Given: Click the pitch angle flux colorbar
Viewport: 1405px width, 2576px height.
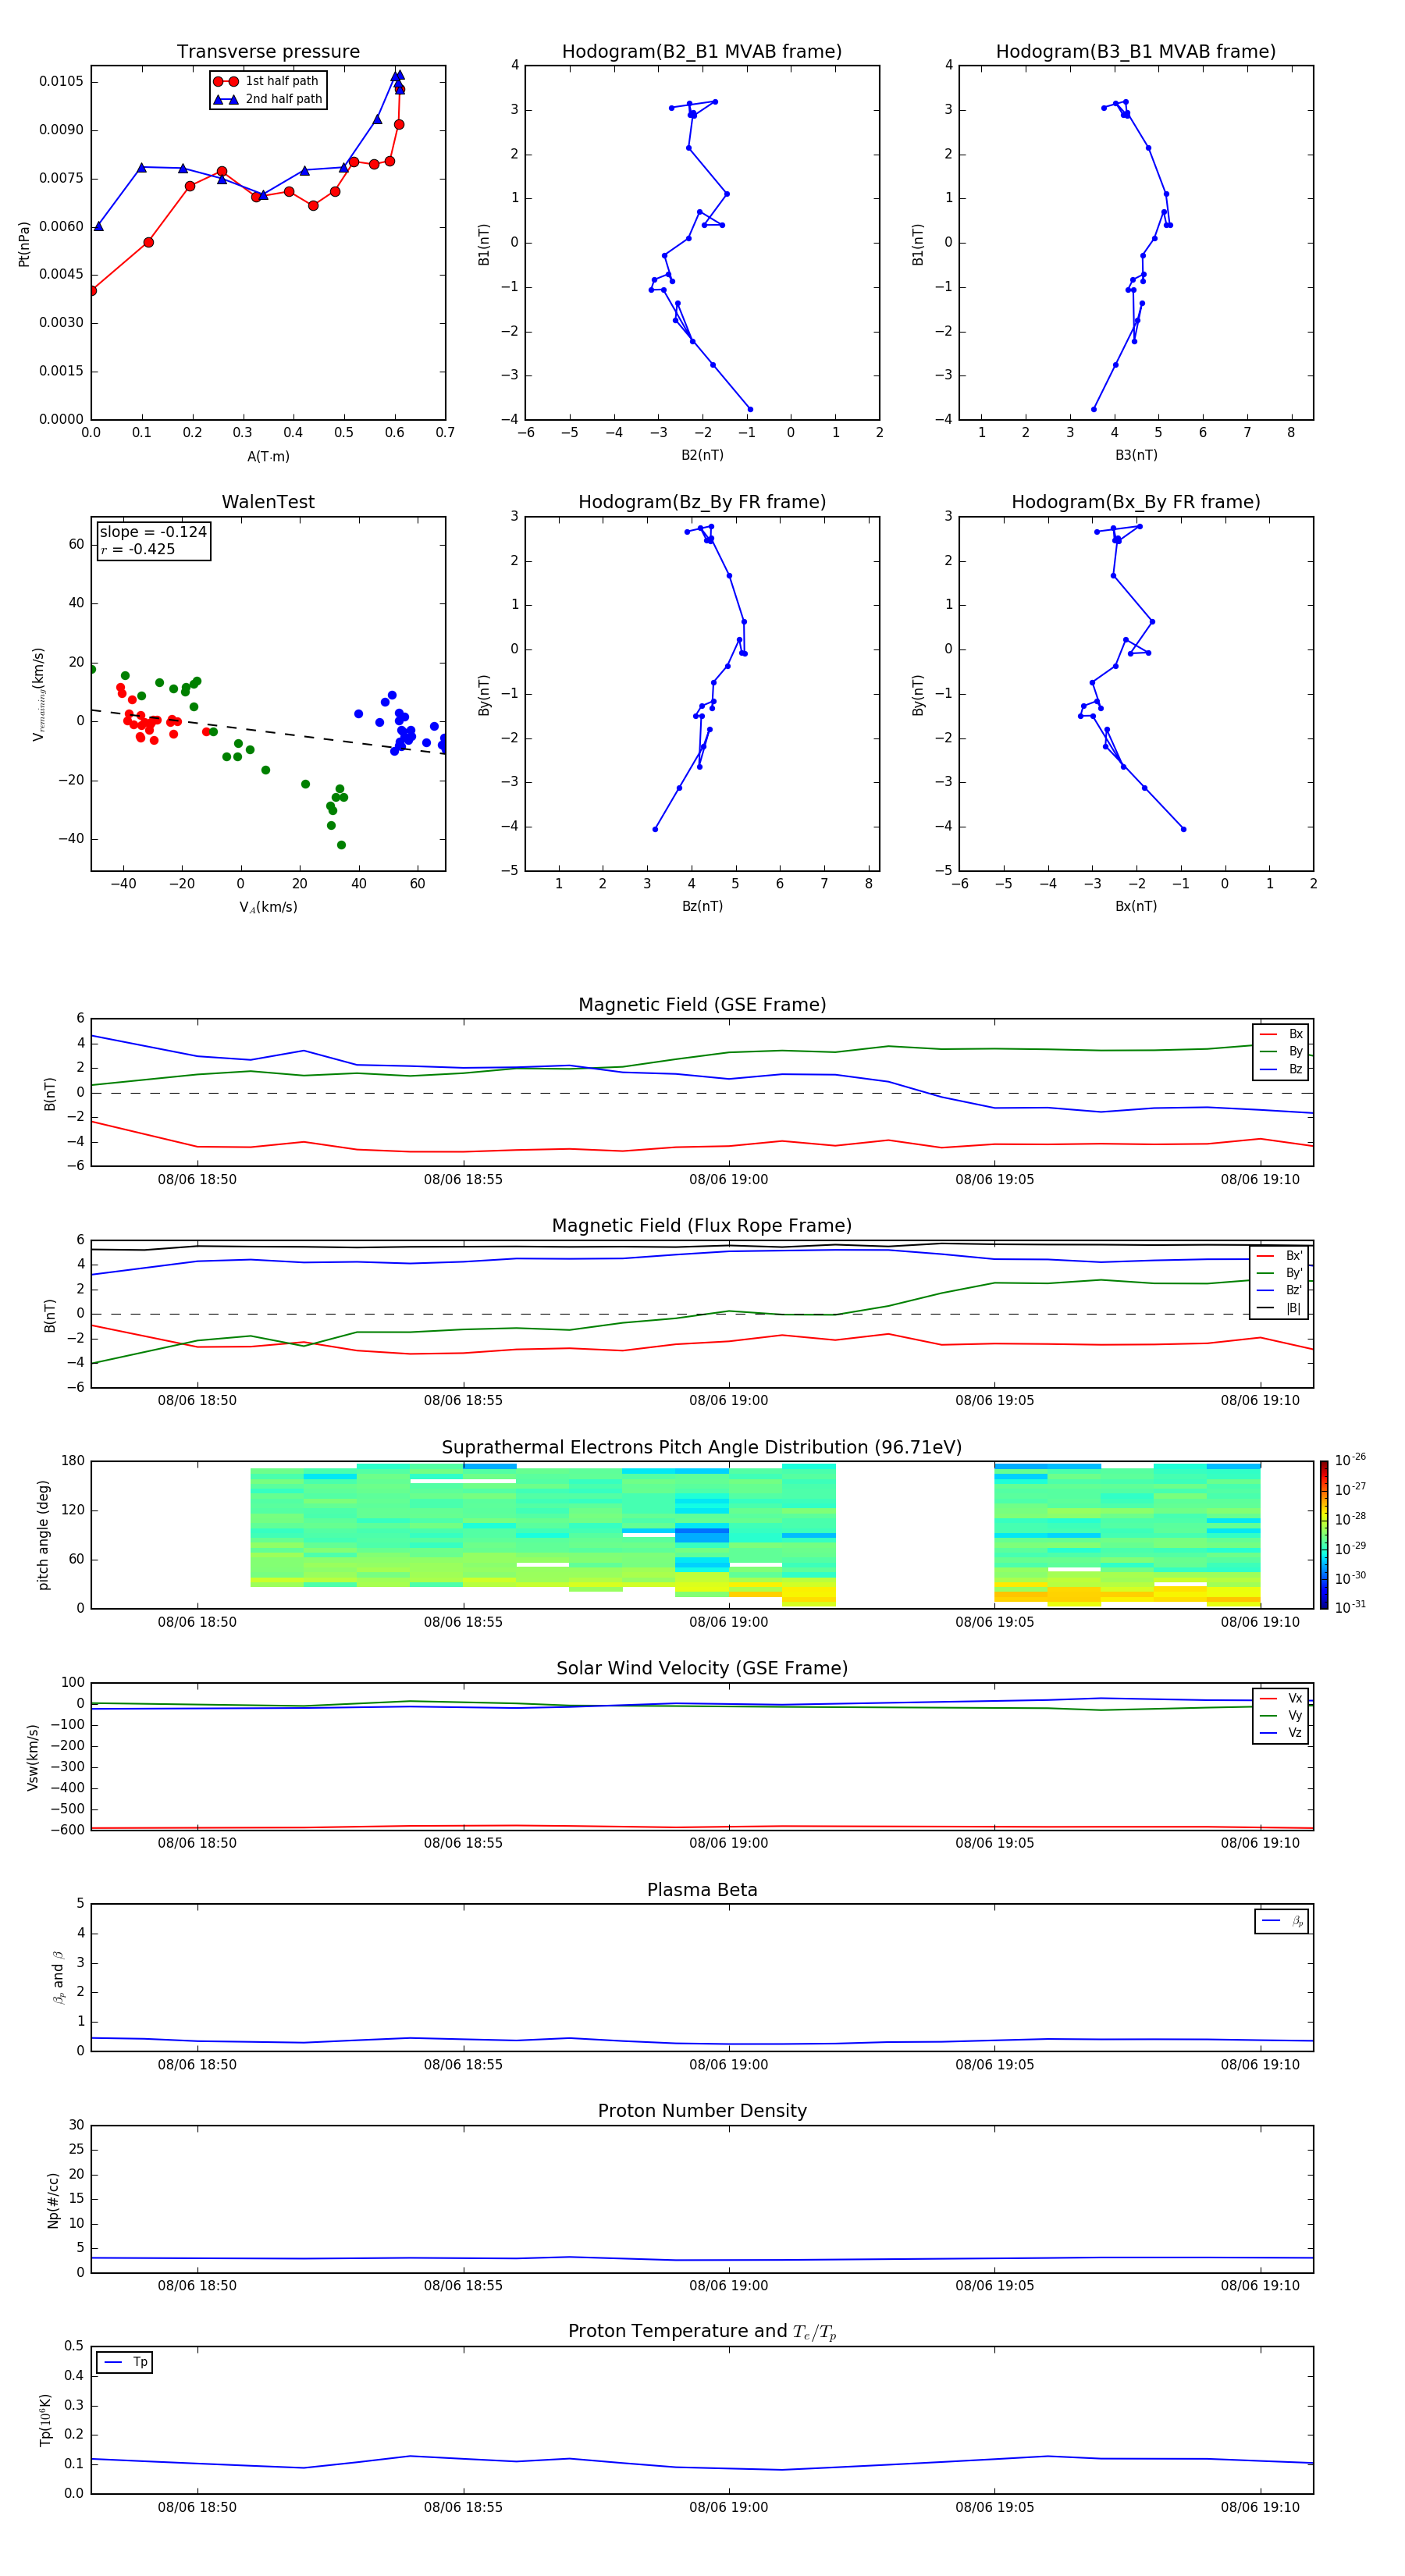Looking at the screenshot, I should pyautogui.click(x=1324, y=1535).
